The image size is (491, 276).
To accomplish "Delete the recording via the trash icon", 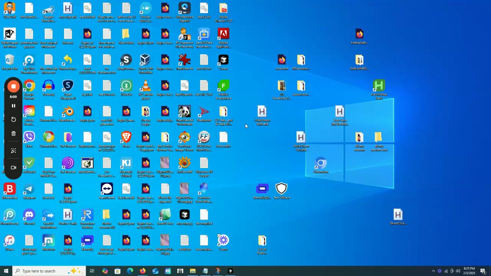I will tap(13, 133).
